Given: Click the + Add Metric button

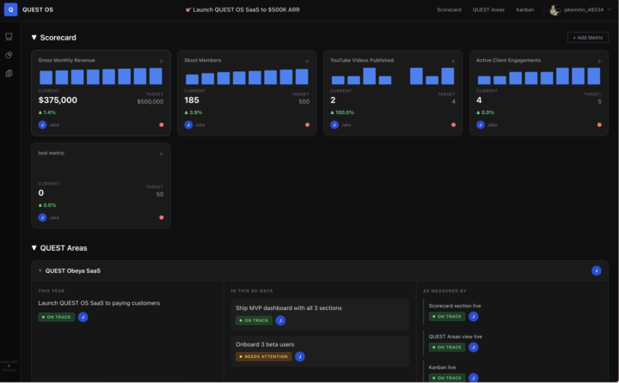Looking at the screenshot, I should [588, 38].
